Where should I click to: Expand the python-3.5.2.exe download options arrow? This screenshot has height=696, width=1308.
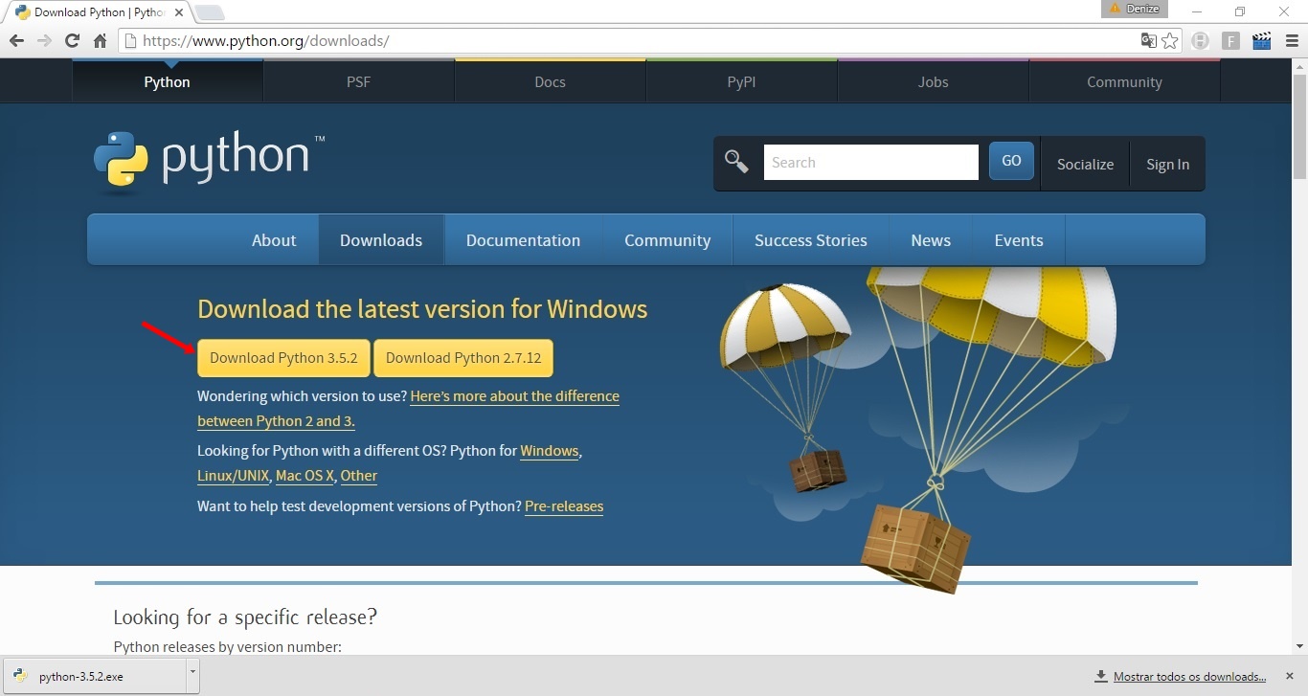192,676
